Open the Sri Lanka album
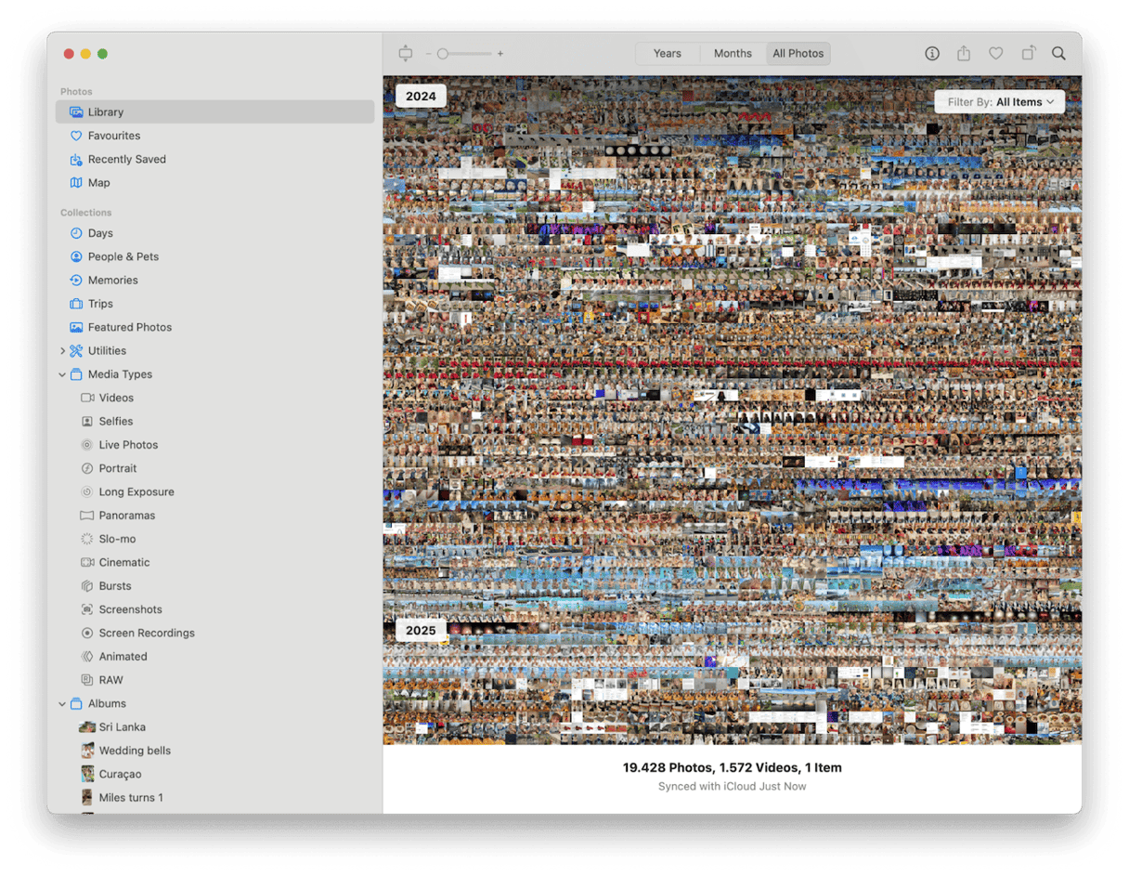 pyautogui.click(x=122, y=727)
